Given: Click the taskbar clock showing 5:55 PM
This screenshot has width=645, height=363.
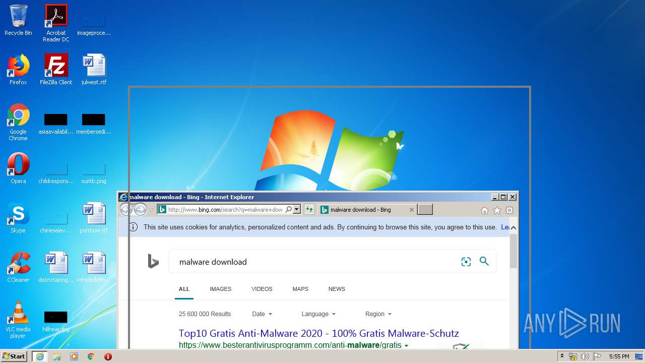Looking at the screenshot, I should [x=619, y=356].
